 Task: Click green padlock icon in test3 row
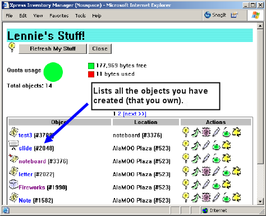coord(226,132)
